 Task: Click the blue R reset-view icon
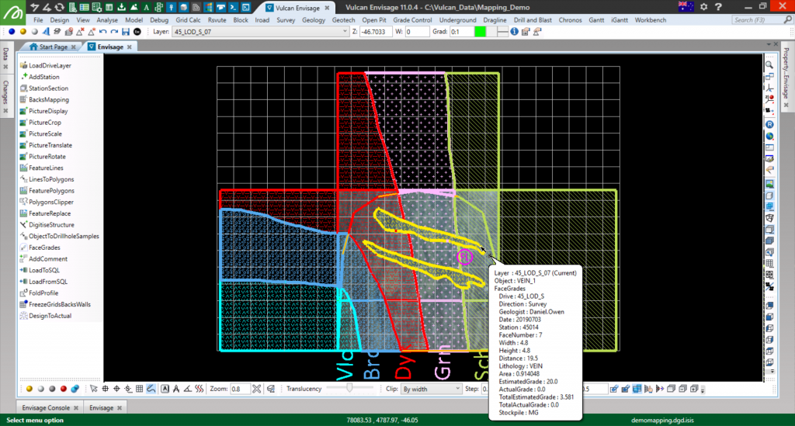pos(769,125)
